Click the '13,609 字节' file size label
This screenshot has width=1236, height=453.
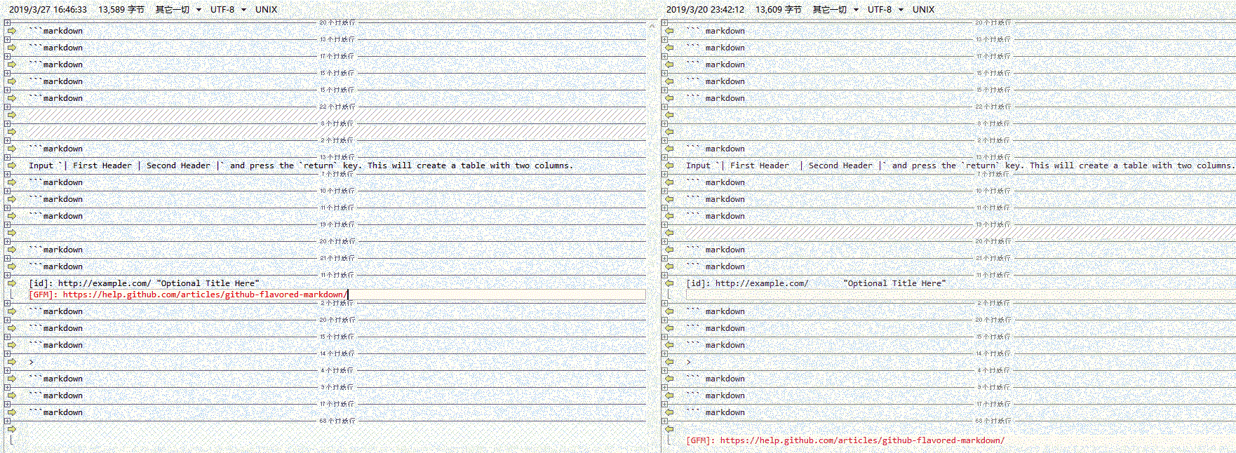(779, 9)
